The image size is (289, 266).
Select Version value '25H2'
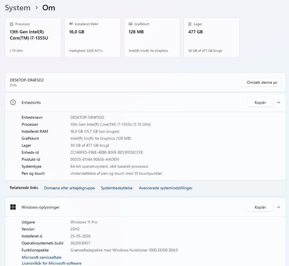point(75,229)
